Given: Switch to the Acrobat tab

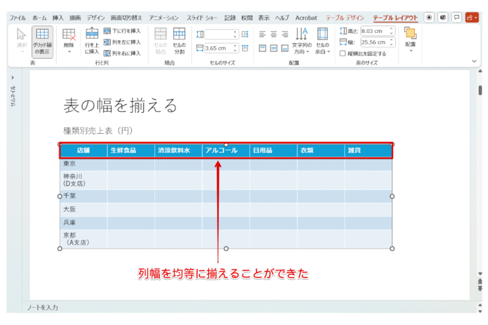Looking at the screenshot, I should [x=306, y=18].
